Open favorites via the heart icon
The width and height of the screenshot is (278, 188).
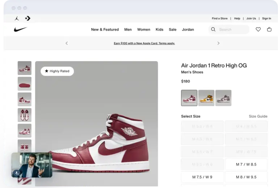point(258,29)
